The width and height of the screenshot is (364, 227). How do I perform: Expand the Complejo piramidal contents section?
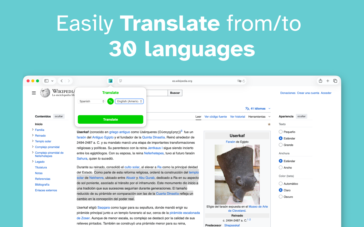(33, 147)
